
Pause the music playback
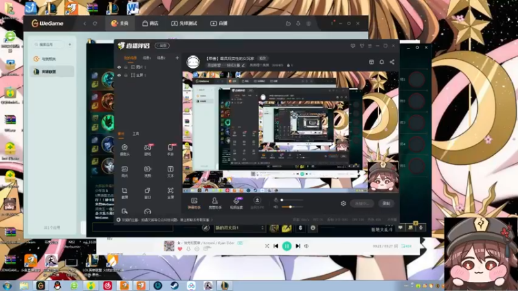click(x=287, y=246)
